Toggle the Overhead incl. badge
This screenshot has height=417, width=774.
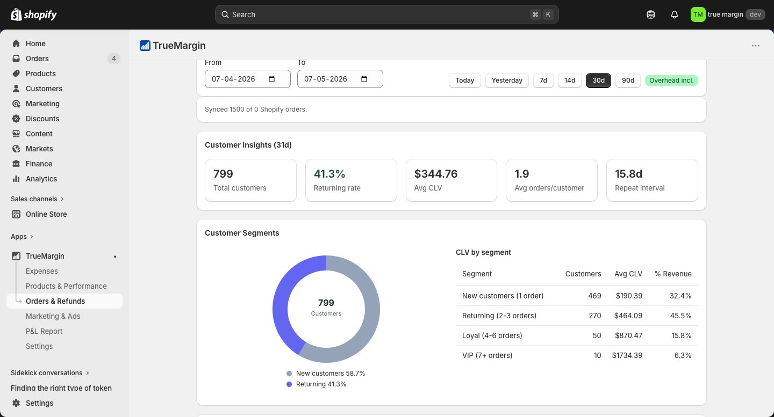pos(672,81)
